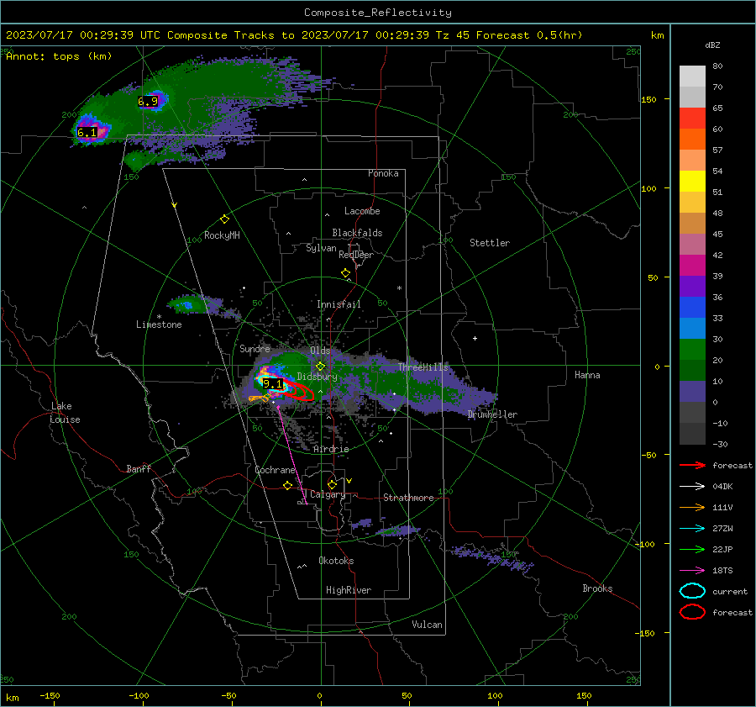Click the Stettler city label
This screenshot has height=707, width=756.
click(x=490, y=243)
